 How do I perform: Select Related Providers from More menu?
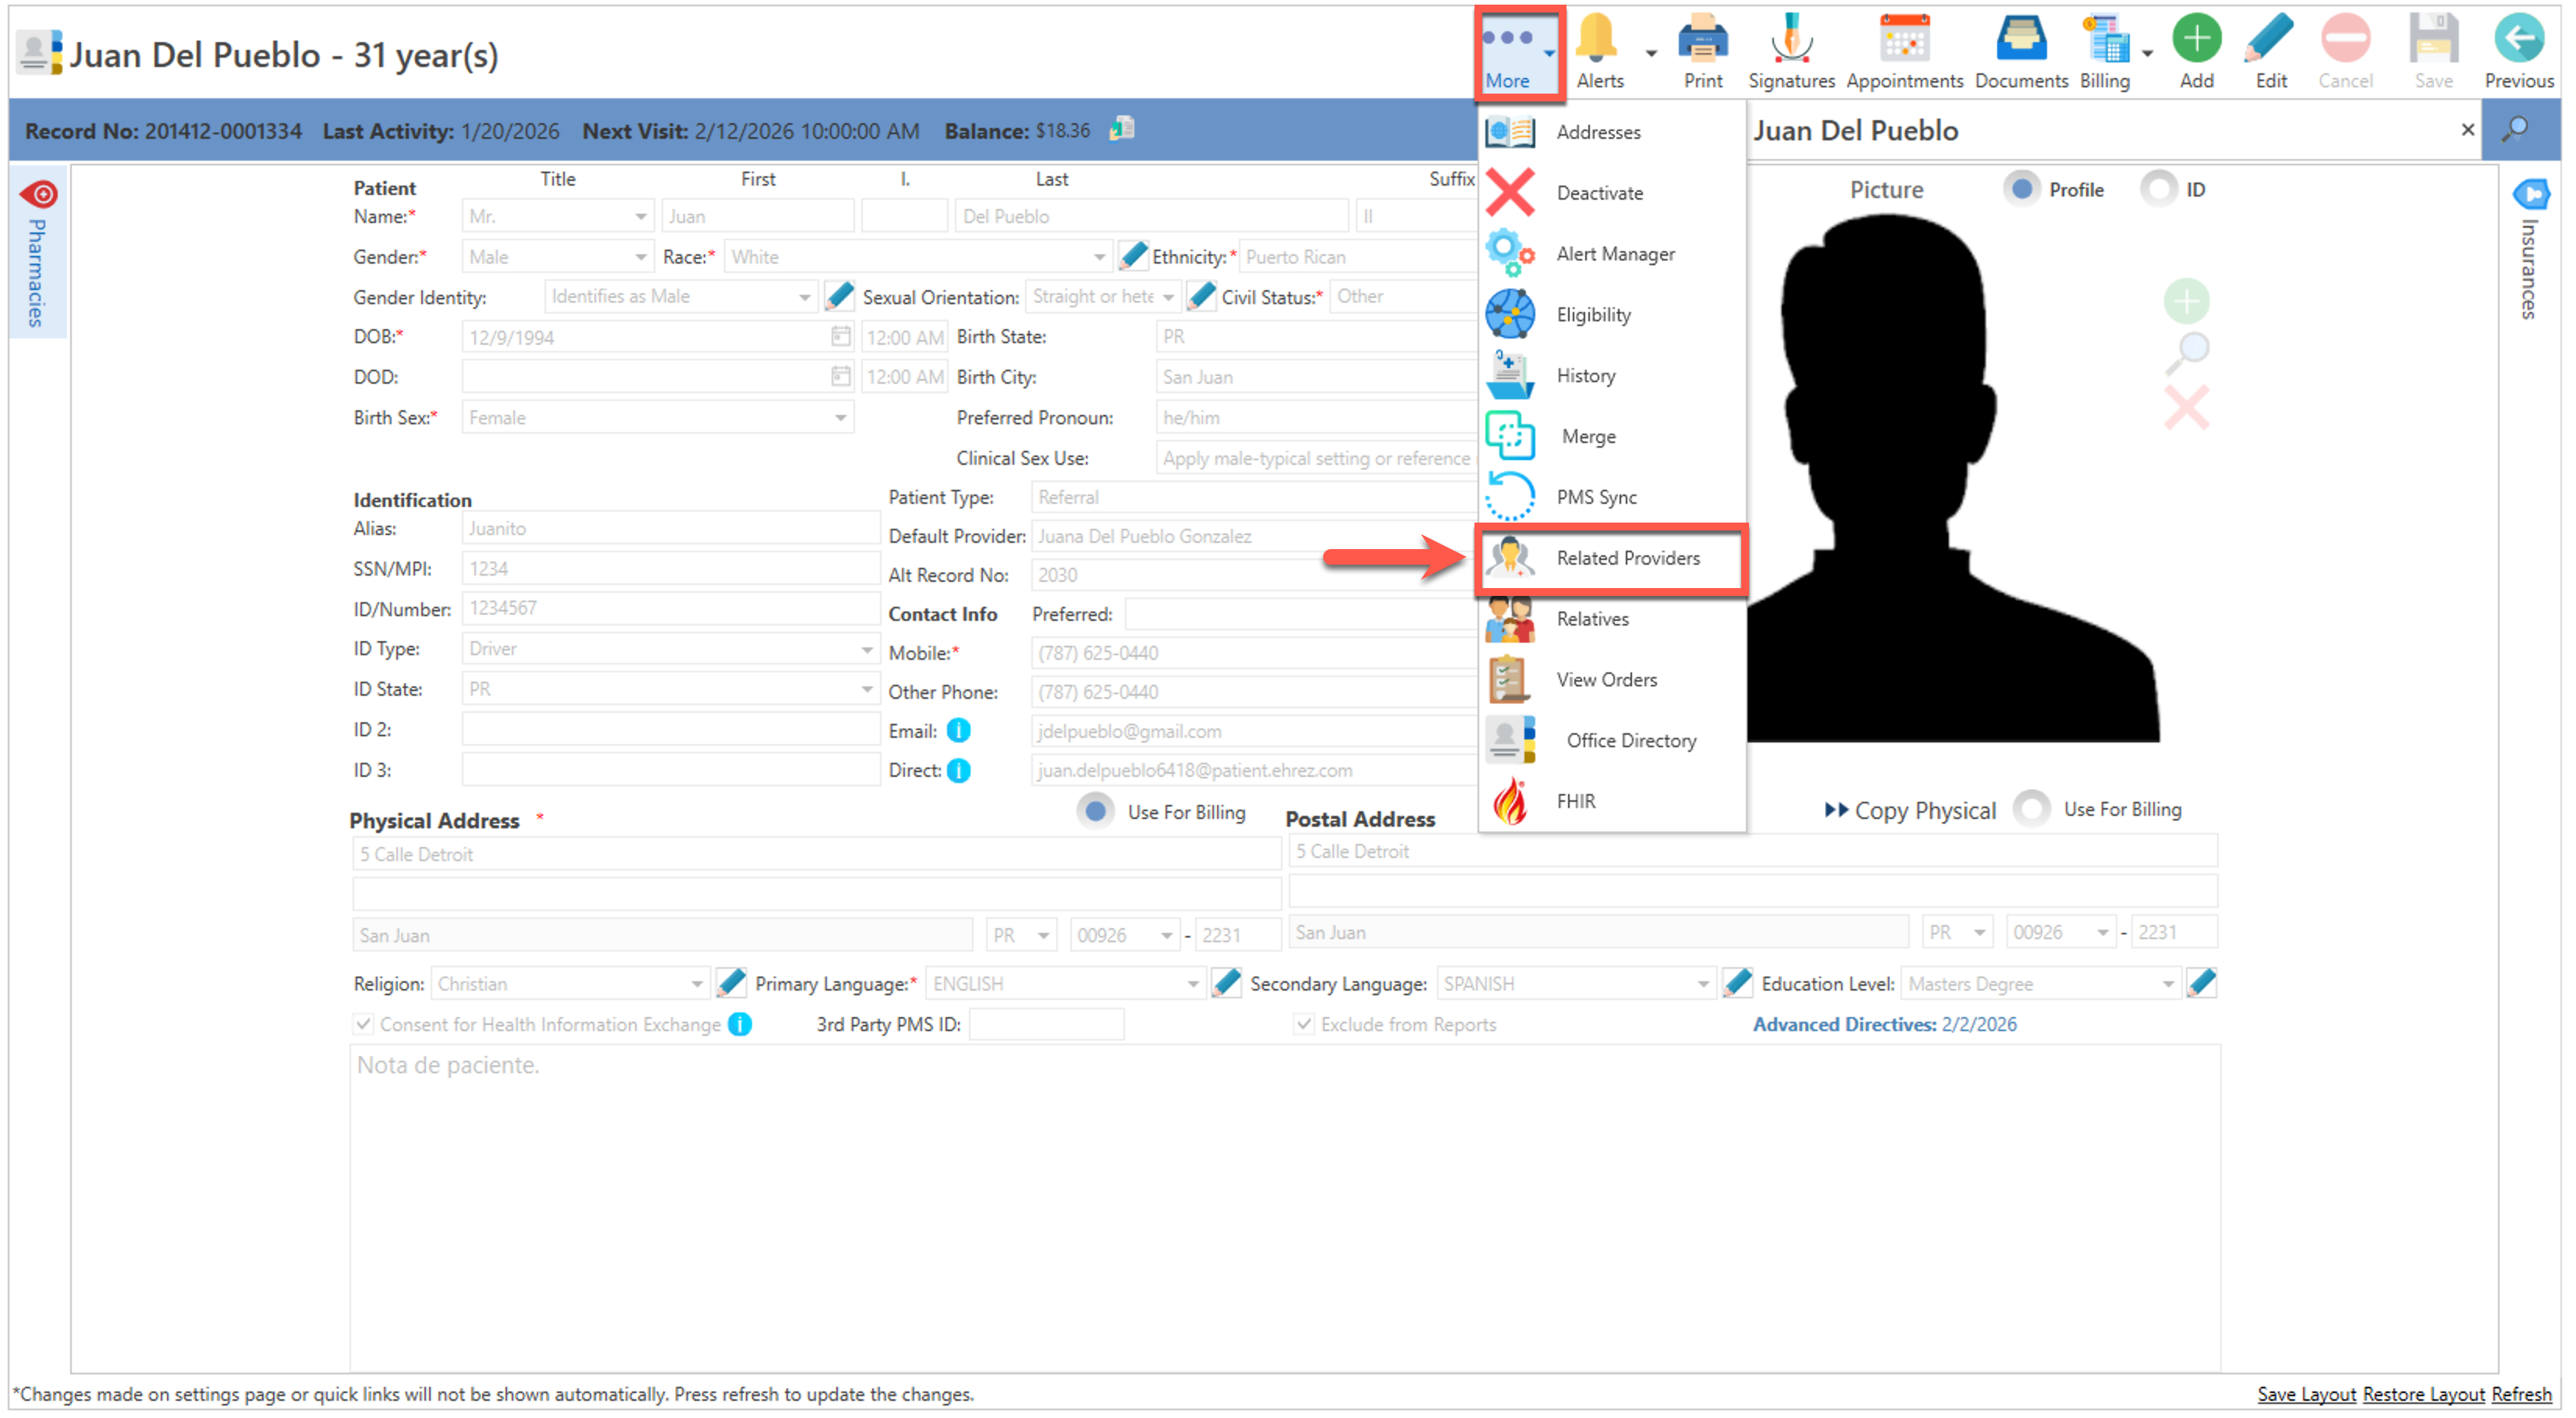[x=1627, y=559]
